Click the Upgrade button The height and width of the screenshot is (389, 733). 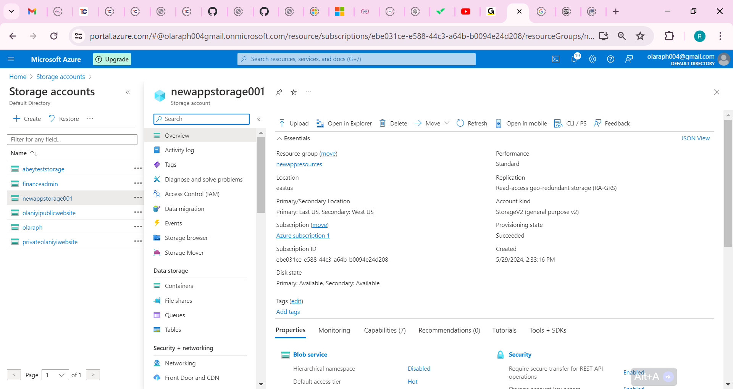click(112, 59)
